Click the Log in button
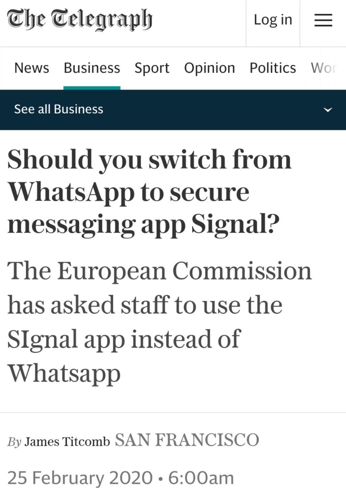346x496 pixels. tap(273, 20)
